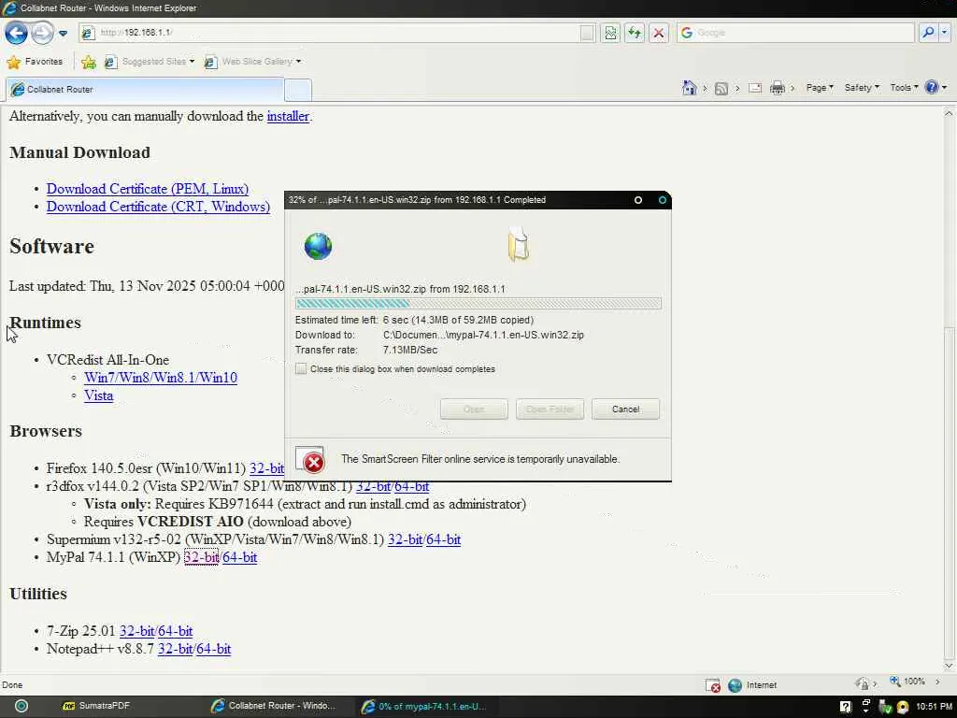The image size is (957, 718).
Task: Download r3dfox 64-bit link
Action: 412,486
